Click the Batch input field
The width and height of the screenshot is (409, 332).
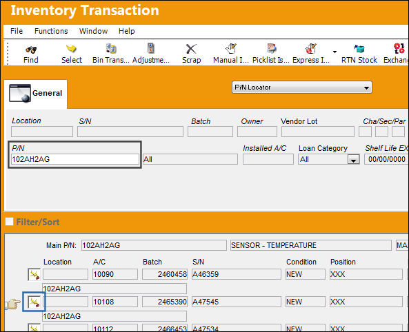pyautogui.click(x=210, y=132)
